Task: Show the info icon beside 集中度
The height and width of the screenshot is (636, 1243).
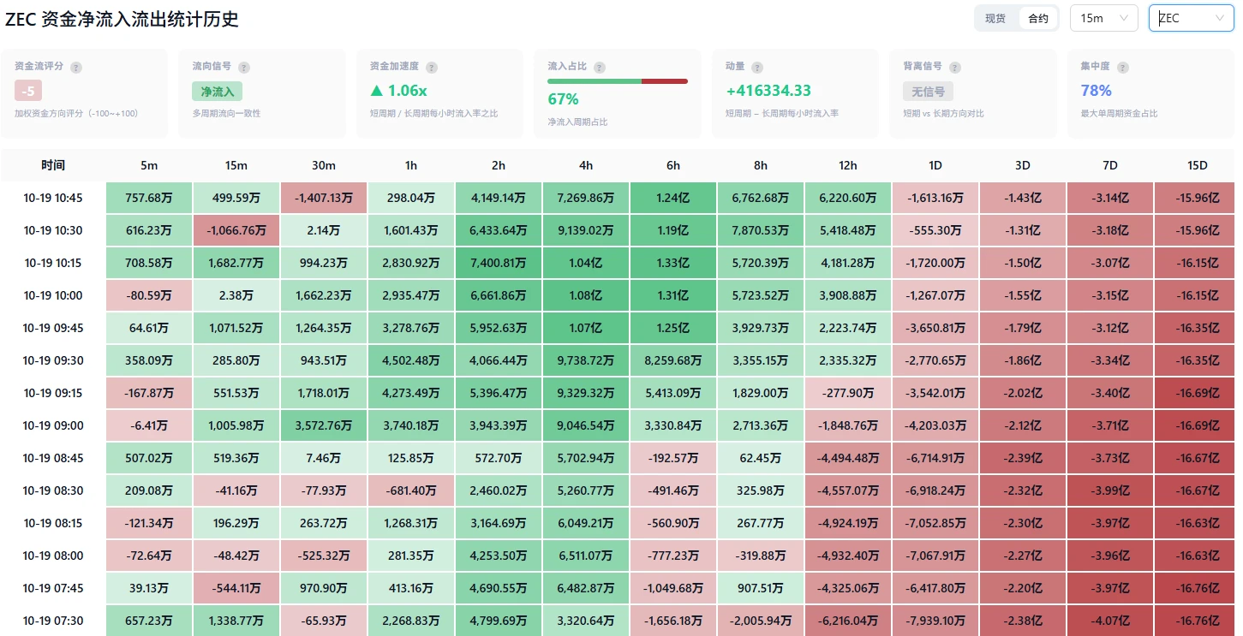Action: coord(1123,67)
